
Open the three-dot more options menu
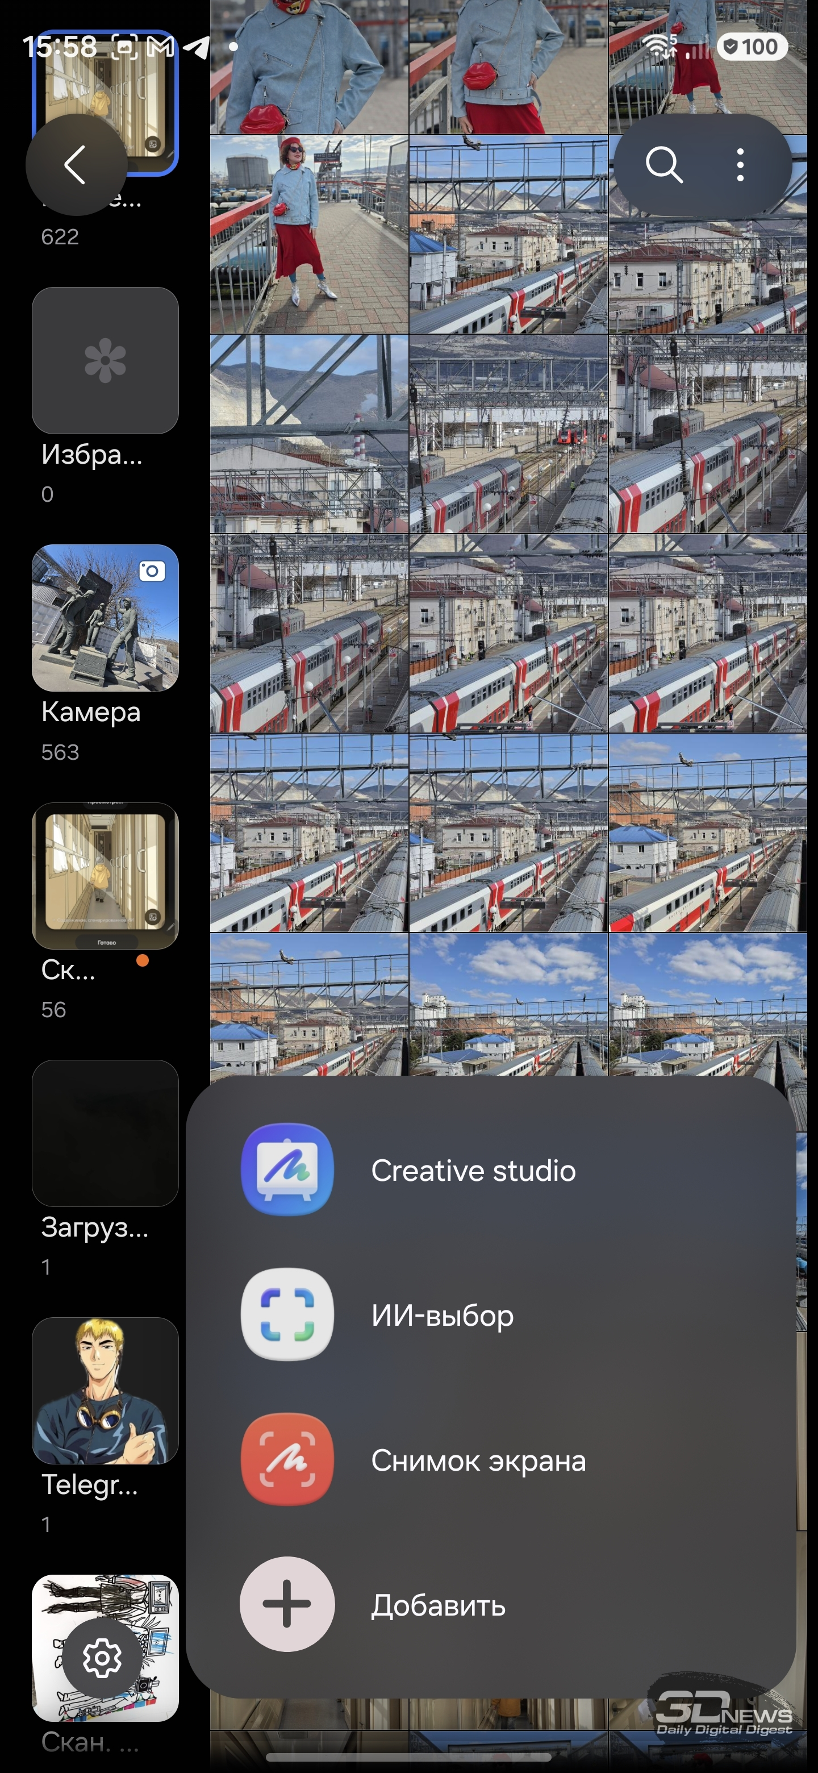point(740,164)
